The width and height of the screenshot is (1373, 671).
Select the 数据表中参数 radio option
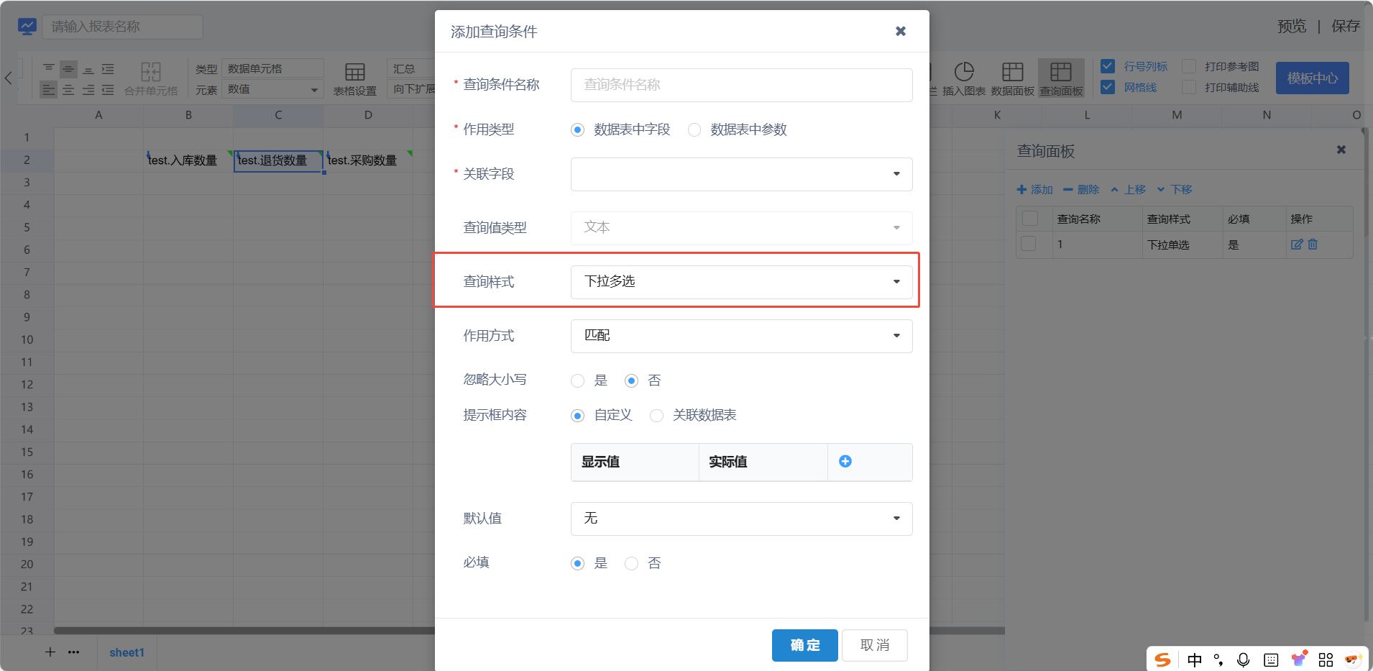(694, 130)
